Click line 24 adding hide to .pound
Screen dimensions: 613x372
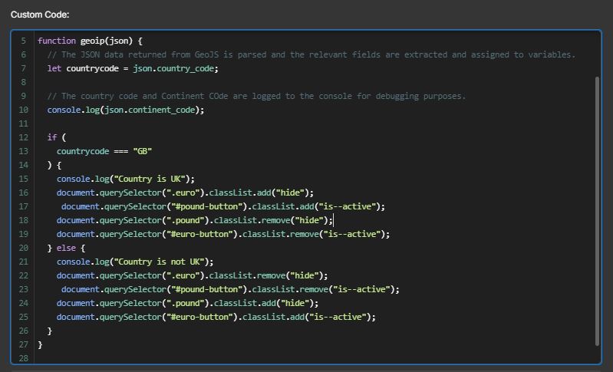tap(187, 303)
